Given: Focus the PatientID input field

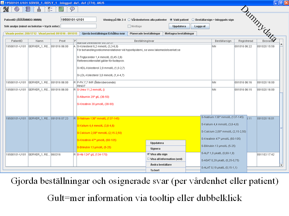Looking at the screenshot, I should point(78,20).
